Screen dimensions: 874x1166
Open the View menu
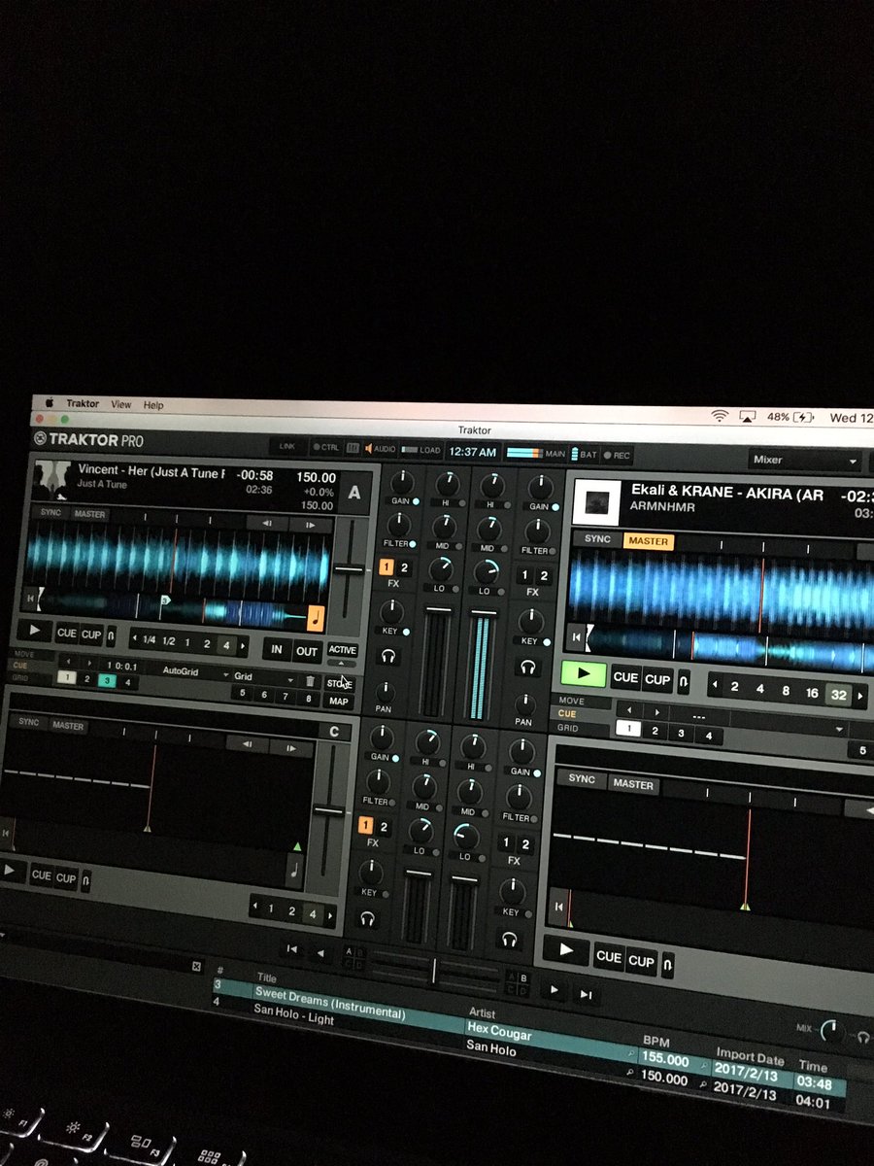click(121, 404)
